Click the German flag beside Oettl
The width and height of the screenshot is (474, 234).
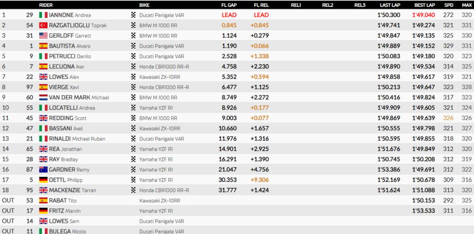pos(43,180)
